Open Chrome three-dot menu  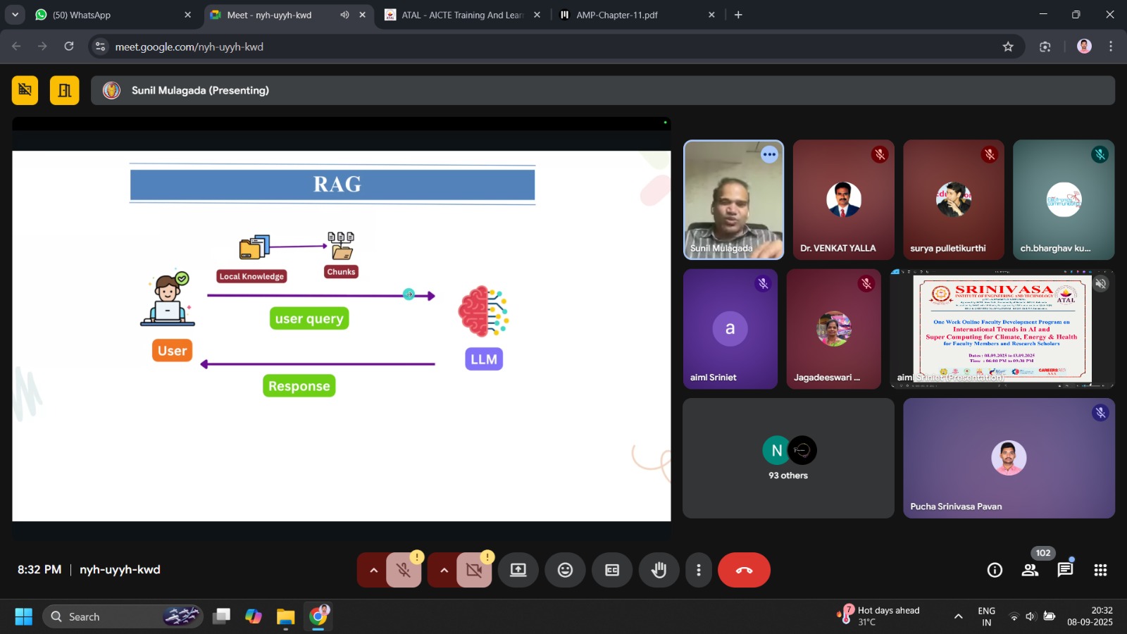1111,46
